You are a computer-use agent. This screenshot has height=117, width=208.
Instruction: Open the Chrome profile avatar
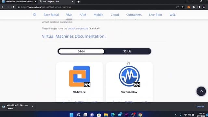(x=204, y=7)
